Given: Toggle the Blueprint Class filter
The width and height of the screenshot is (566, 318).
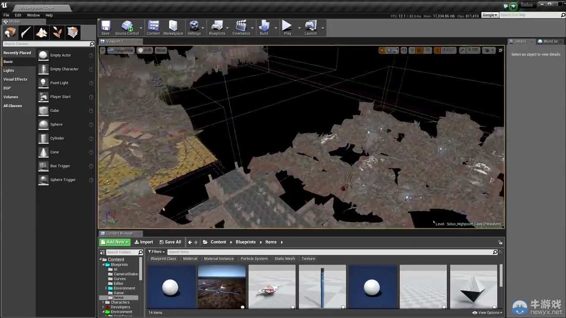Looking at the screenshot, I should click(163, 259).
